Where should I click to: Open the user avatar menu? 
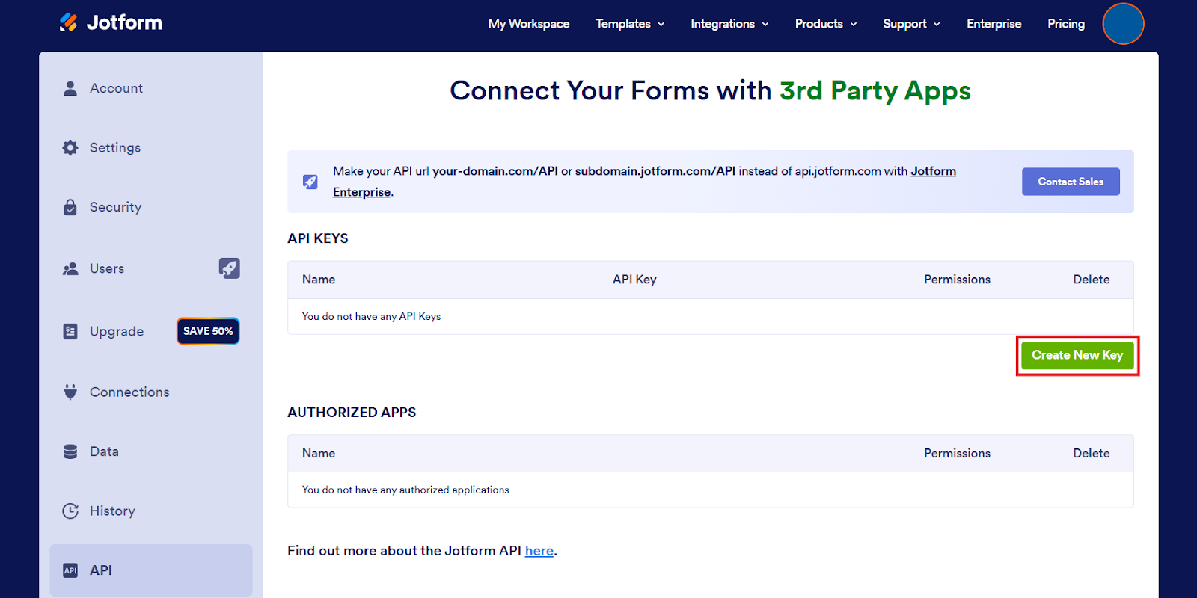click(1122, 24)
